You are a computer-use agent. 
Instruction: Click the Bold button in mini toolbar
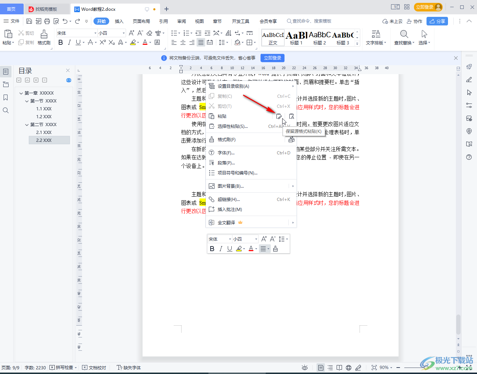(x=212, y=249)
